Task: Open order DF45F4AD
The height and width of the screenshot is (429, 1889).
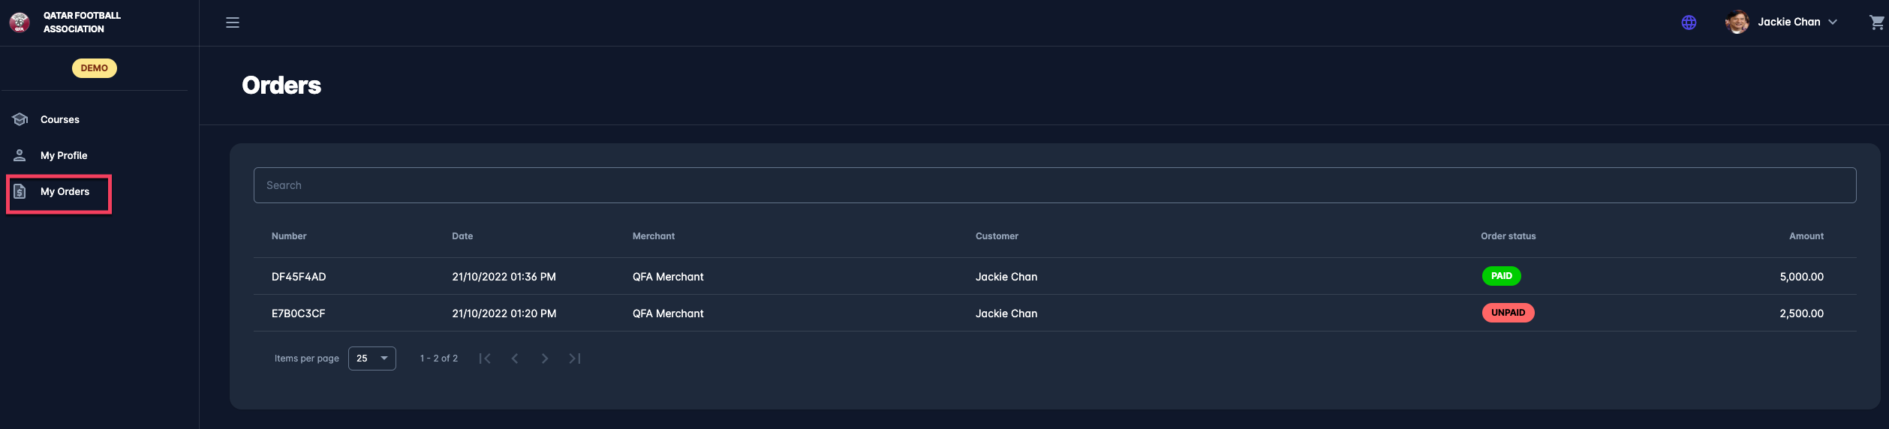Action: pyautogui.click(x=299, y=277)
